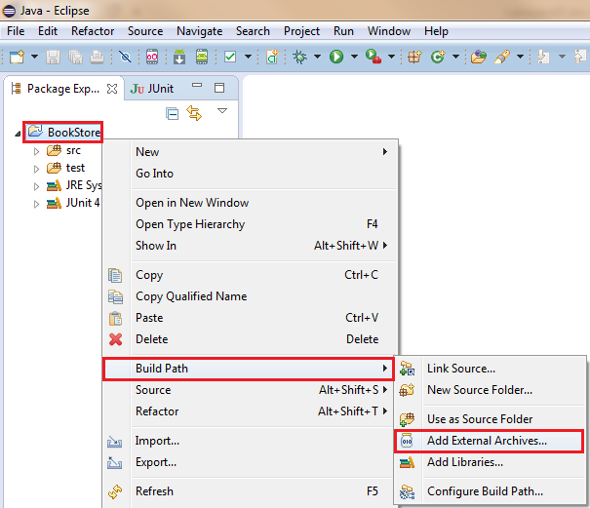Viewport: 590px width, 508px height.
Task: Toggle Link with Editor icon
Action: pyautogui.click(x=194, y=113)
